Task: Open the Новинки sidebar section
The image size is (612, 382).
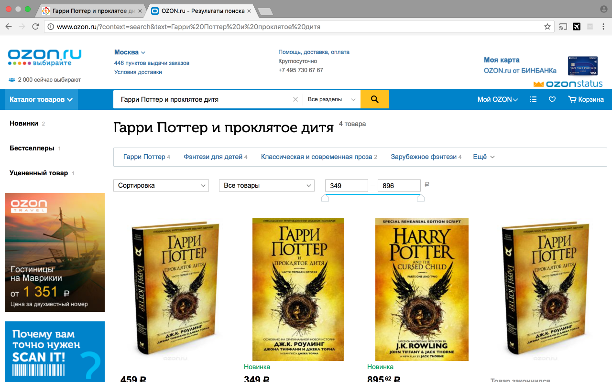Action: (24, 123)
